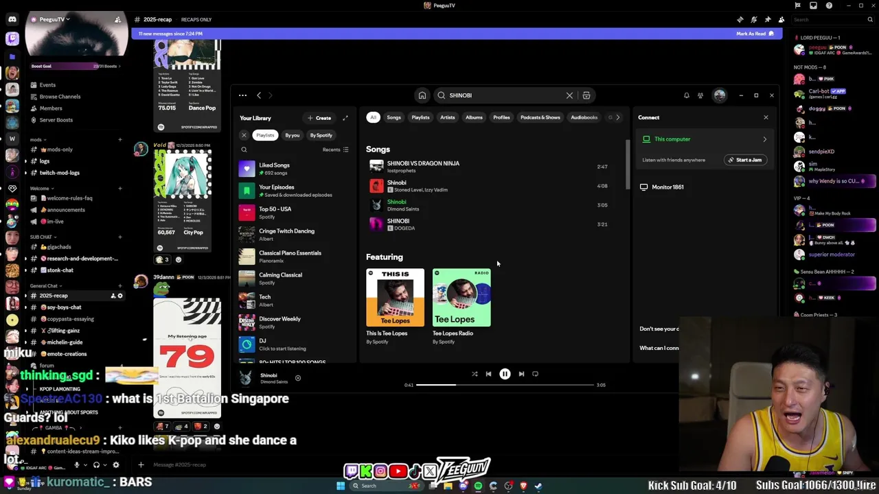Add channel to mods category
The width and height of the screenshot is (879, 494).
coord(119,140)
